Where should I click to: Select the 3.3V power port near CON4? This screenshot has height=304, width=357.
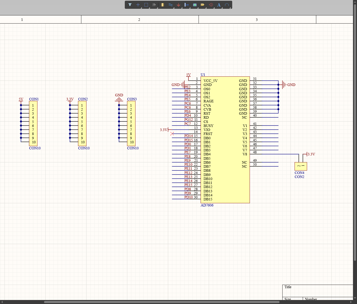coord(309,154)
